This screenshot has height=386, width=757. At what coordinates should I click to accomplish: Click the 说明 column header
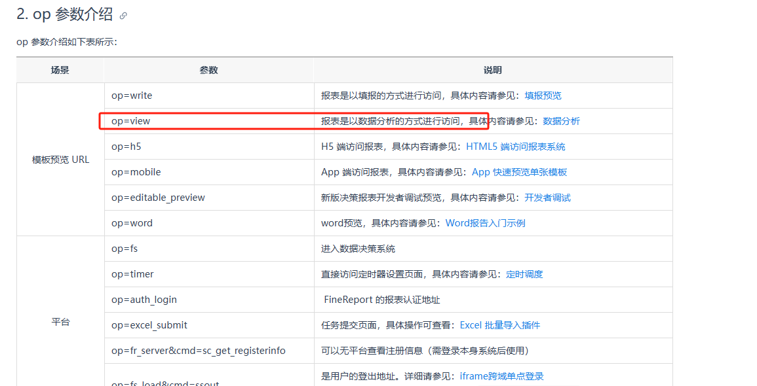click(493, 71)
